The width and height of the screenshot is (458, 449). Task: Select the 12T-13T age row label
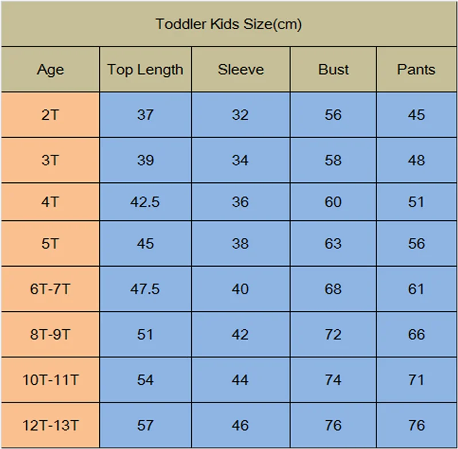coord(51,425)
